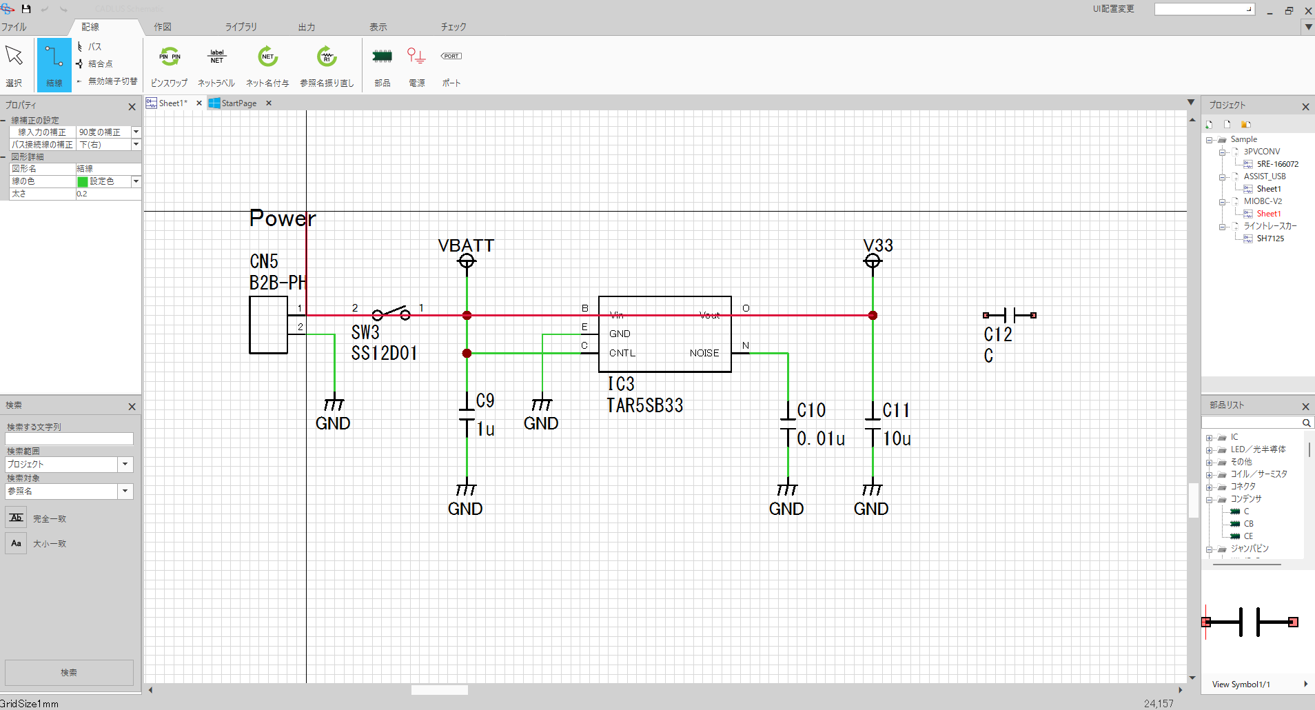Open バス接続線の補正 dropdown
This screenshot has height=710, width=1315.
tap(136, 145)
